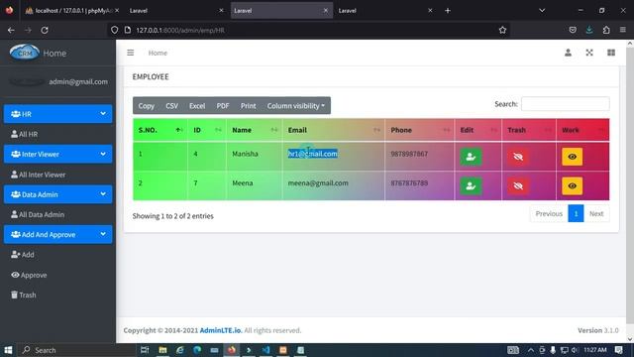Screen dimensions: 634x357
Task: Click the Windows taskbar Search box
Action: click(77, 350)
